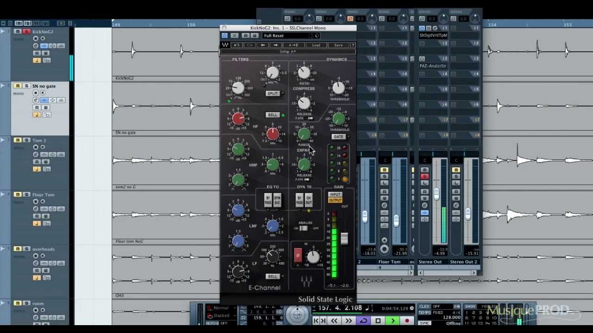Click the EQ TO BYPASS button
The image size is (593, 333).
pyautogui.click(x=268, y=200)
